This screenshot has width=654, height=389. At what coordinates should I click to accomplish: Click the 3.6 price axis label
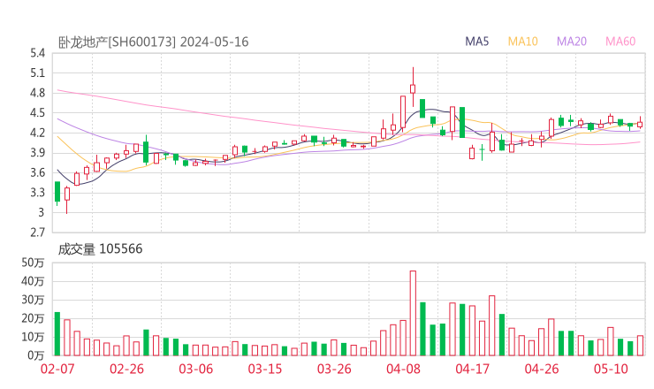[x=37, y=172]
